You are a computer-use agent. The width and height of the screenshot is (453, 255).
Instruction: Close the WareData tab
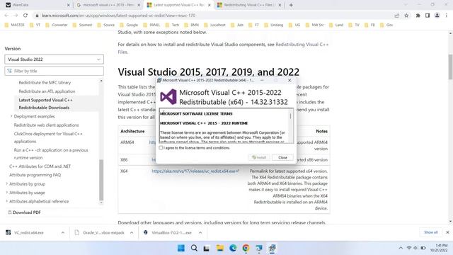[68, 5]
